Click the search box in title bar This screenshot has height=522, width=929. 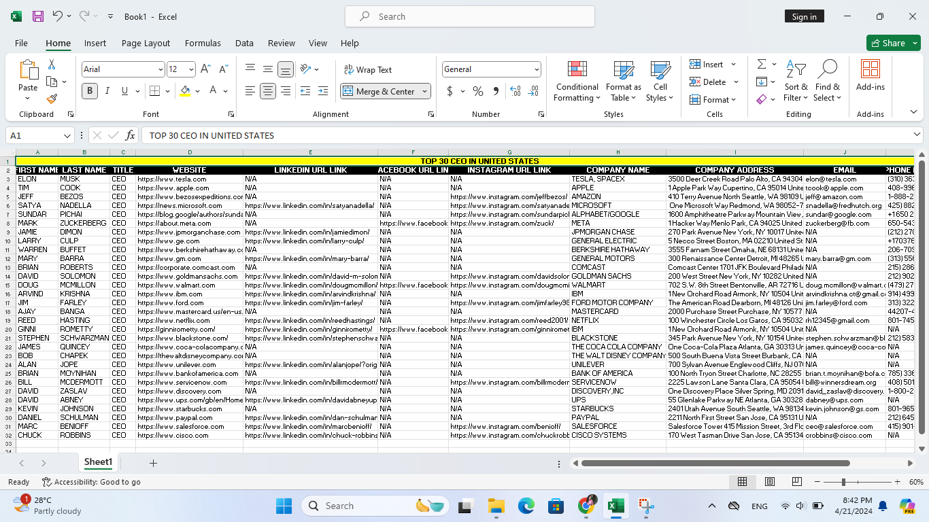[x=470, y=16]
